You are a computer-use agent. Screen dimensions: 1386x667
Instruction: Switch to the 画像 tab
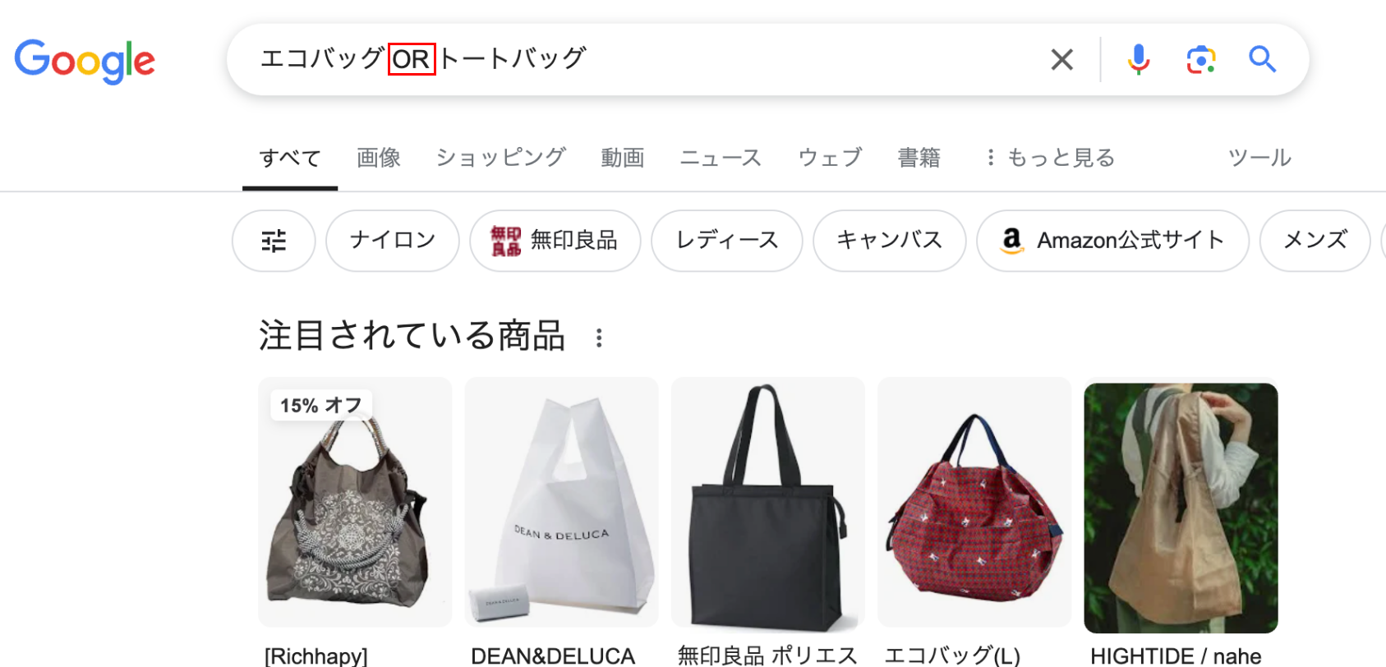coord(379,158)
